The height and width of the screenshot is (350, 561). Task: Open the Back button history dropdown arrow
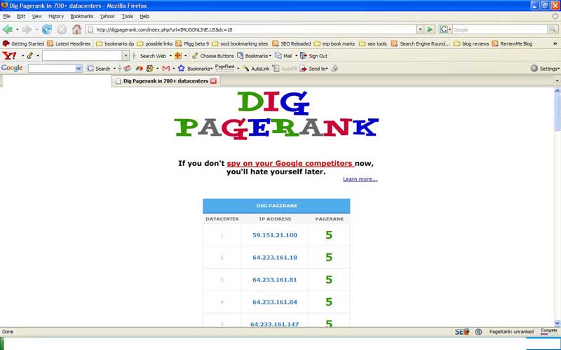click(17, 29)
